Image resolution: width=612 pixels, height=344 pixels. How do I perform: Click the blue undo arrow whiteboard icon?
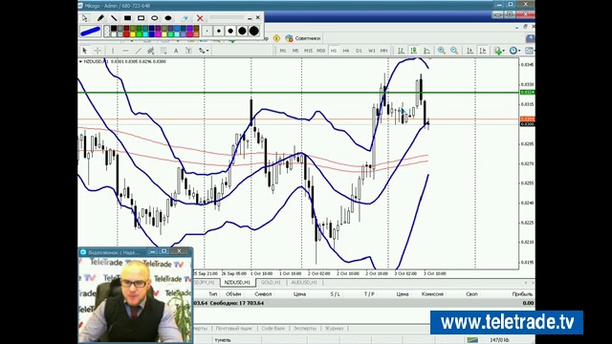[185, 18]
